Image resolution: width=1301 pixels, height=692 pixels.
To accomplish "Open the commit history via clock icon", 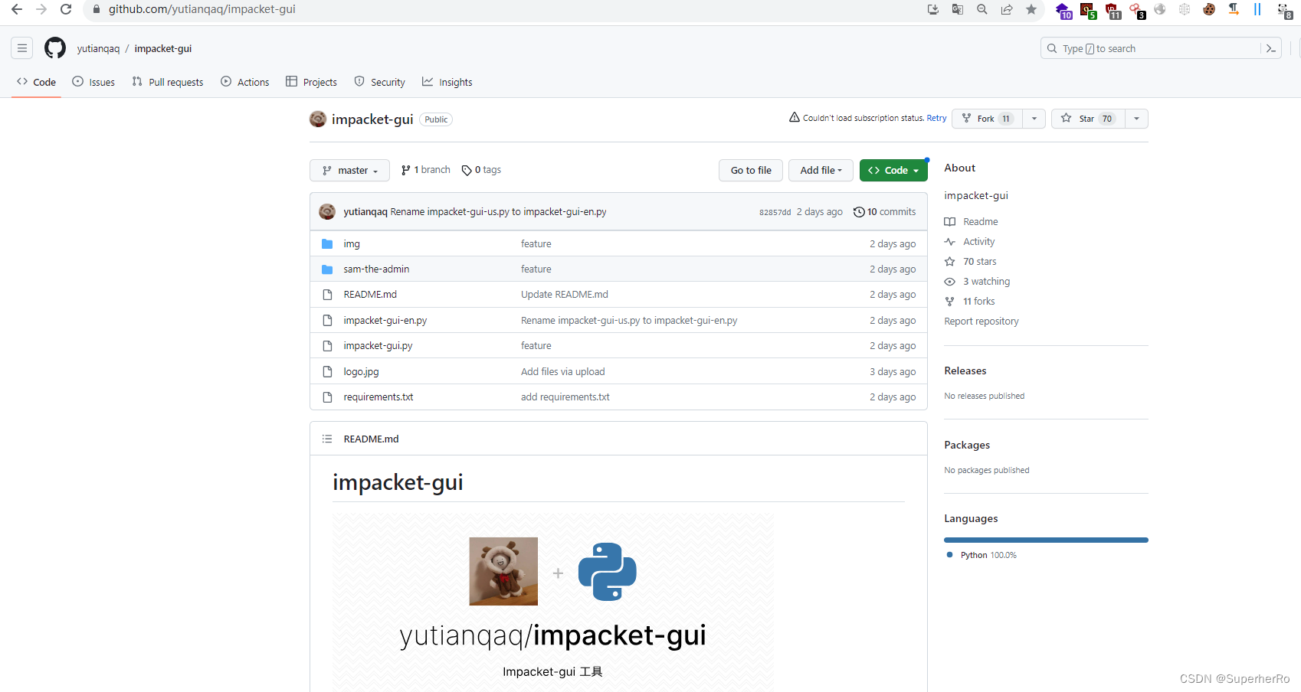I will 858,211.
